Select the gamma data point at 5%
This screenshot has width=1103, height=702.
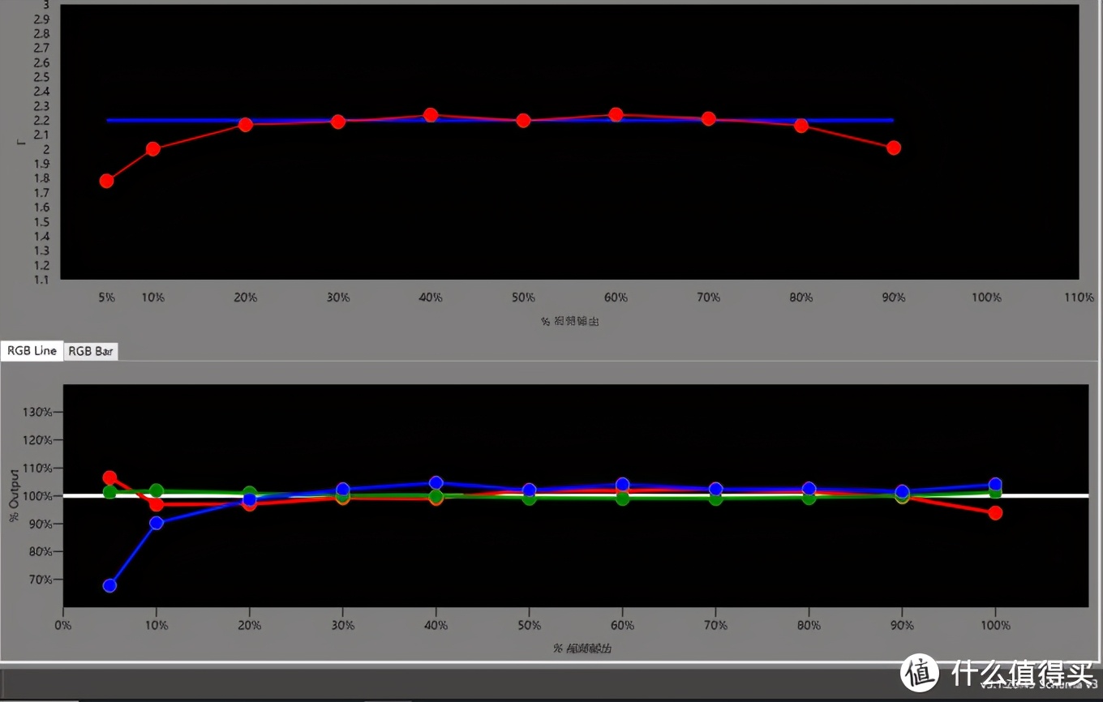coord(106,181)
